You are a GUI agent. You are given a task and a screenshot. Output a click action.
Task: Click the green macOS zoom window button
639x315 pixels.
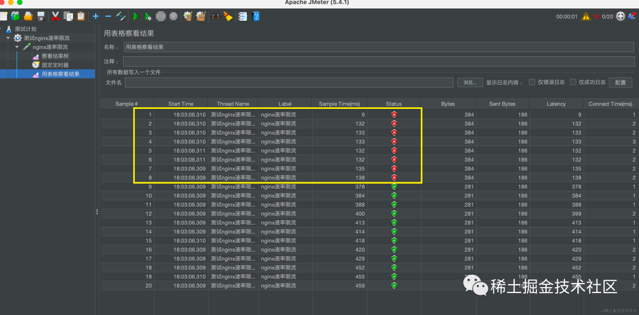coord(19,2)
